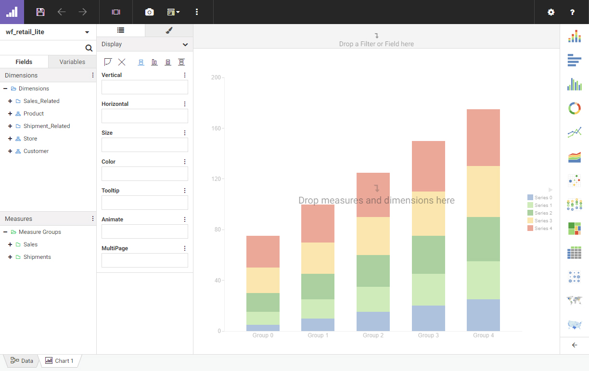Viewport: 589px width, 371px height.
Task: Toggle the swap axes icon in Display
Action: click(x=108, y=62)
